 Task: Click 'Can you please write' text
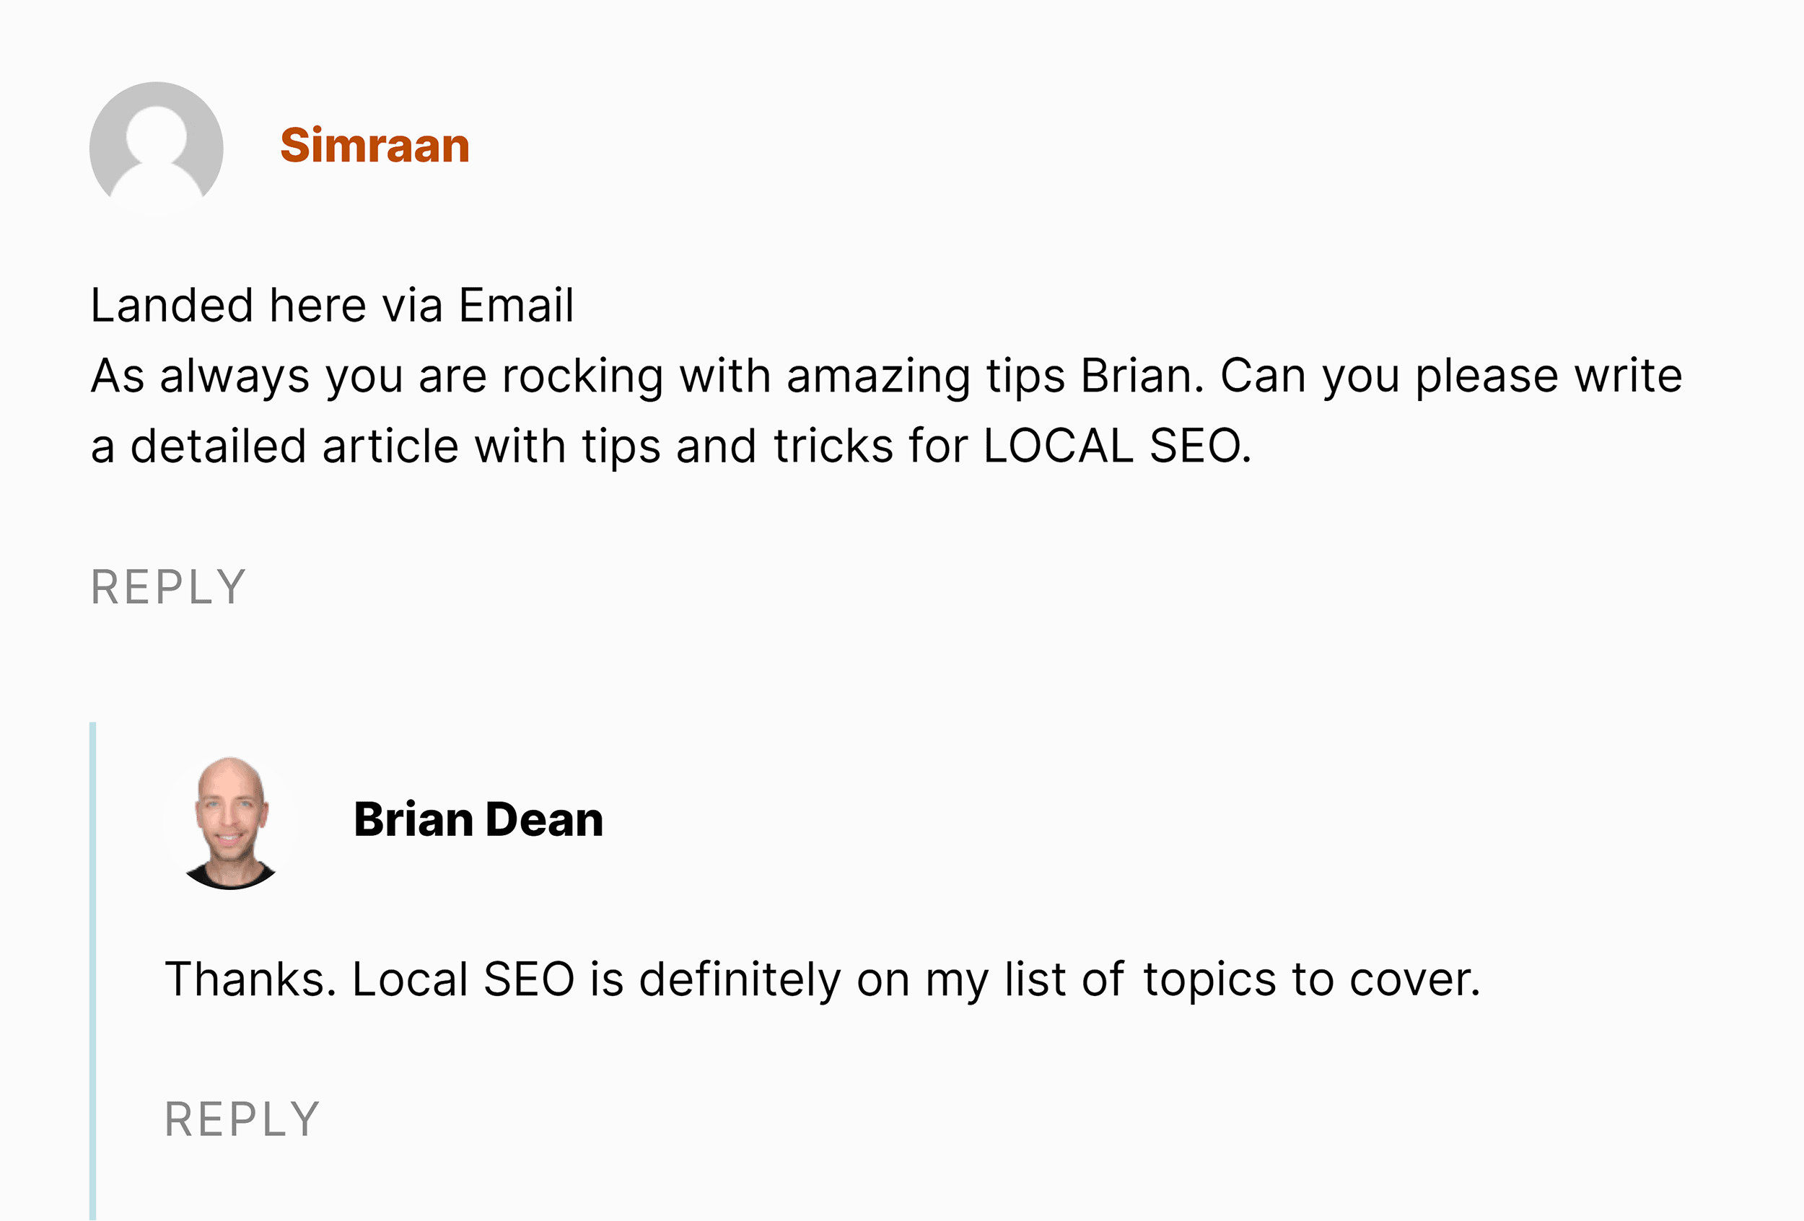(1452, 376)
